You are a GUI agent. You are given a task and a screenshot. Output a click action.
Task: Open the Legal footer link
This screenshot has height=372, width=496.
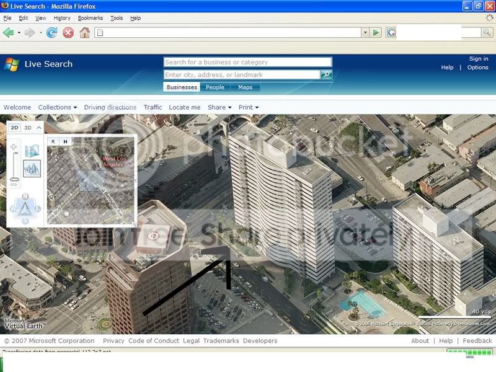(192, 340)
